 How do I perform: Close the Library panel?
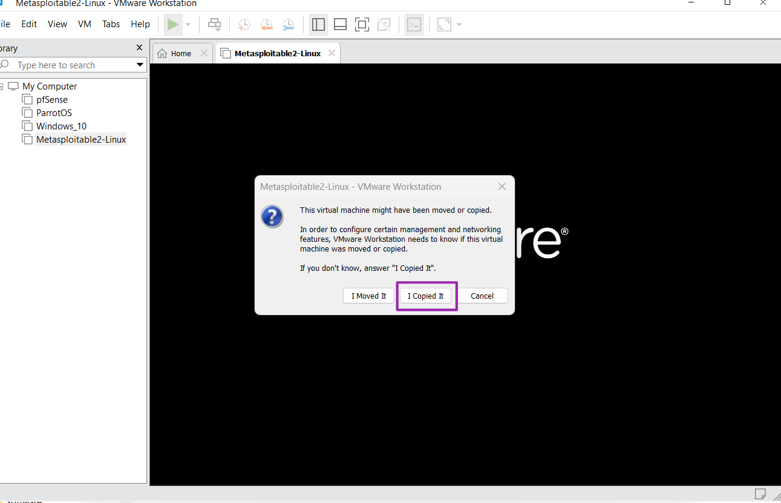[140, 48]
